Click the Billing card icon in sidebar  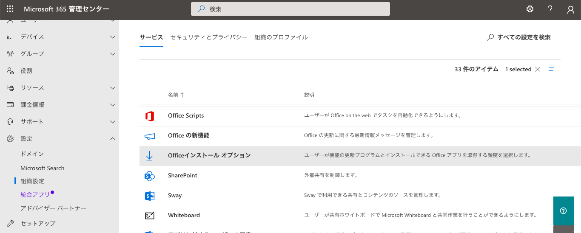[x=11, y=105]
